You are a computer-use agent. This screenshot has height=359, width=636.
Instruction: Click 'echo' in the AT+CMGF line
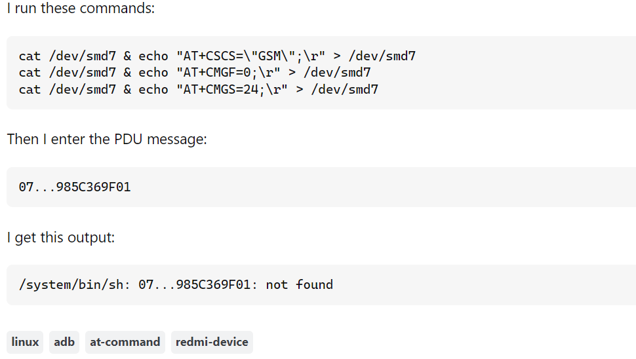[x=153, y=73]
